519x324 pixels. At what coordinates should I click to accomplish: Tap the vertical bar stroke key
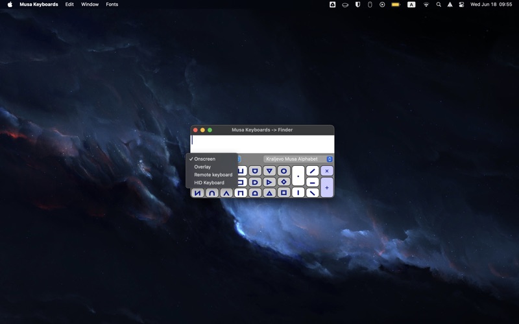pyautogui.click(x=298, y=192)
